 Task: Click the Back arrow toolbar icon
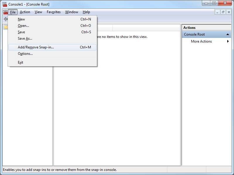(x=5, y=19)
